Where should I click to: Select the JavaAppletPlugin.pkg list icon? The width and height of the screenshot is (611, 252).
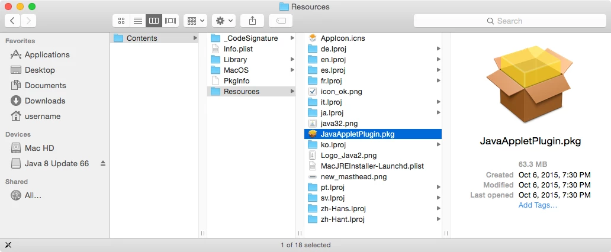click(x=313, y=134)
